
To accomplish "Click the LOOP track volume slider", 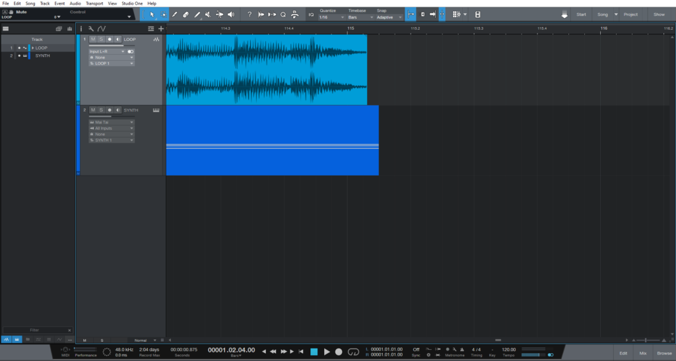I will click(x=112, y=46).
